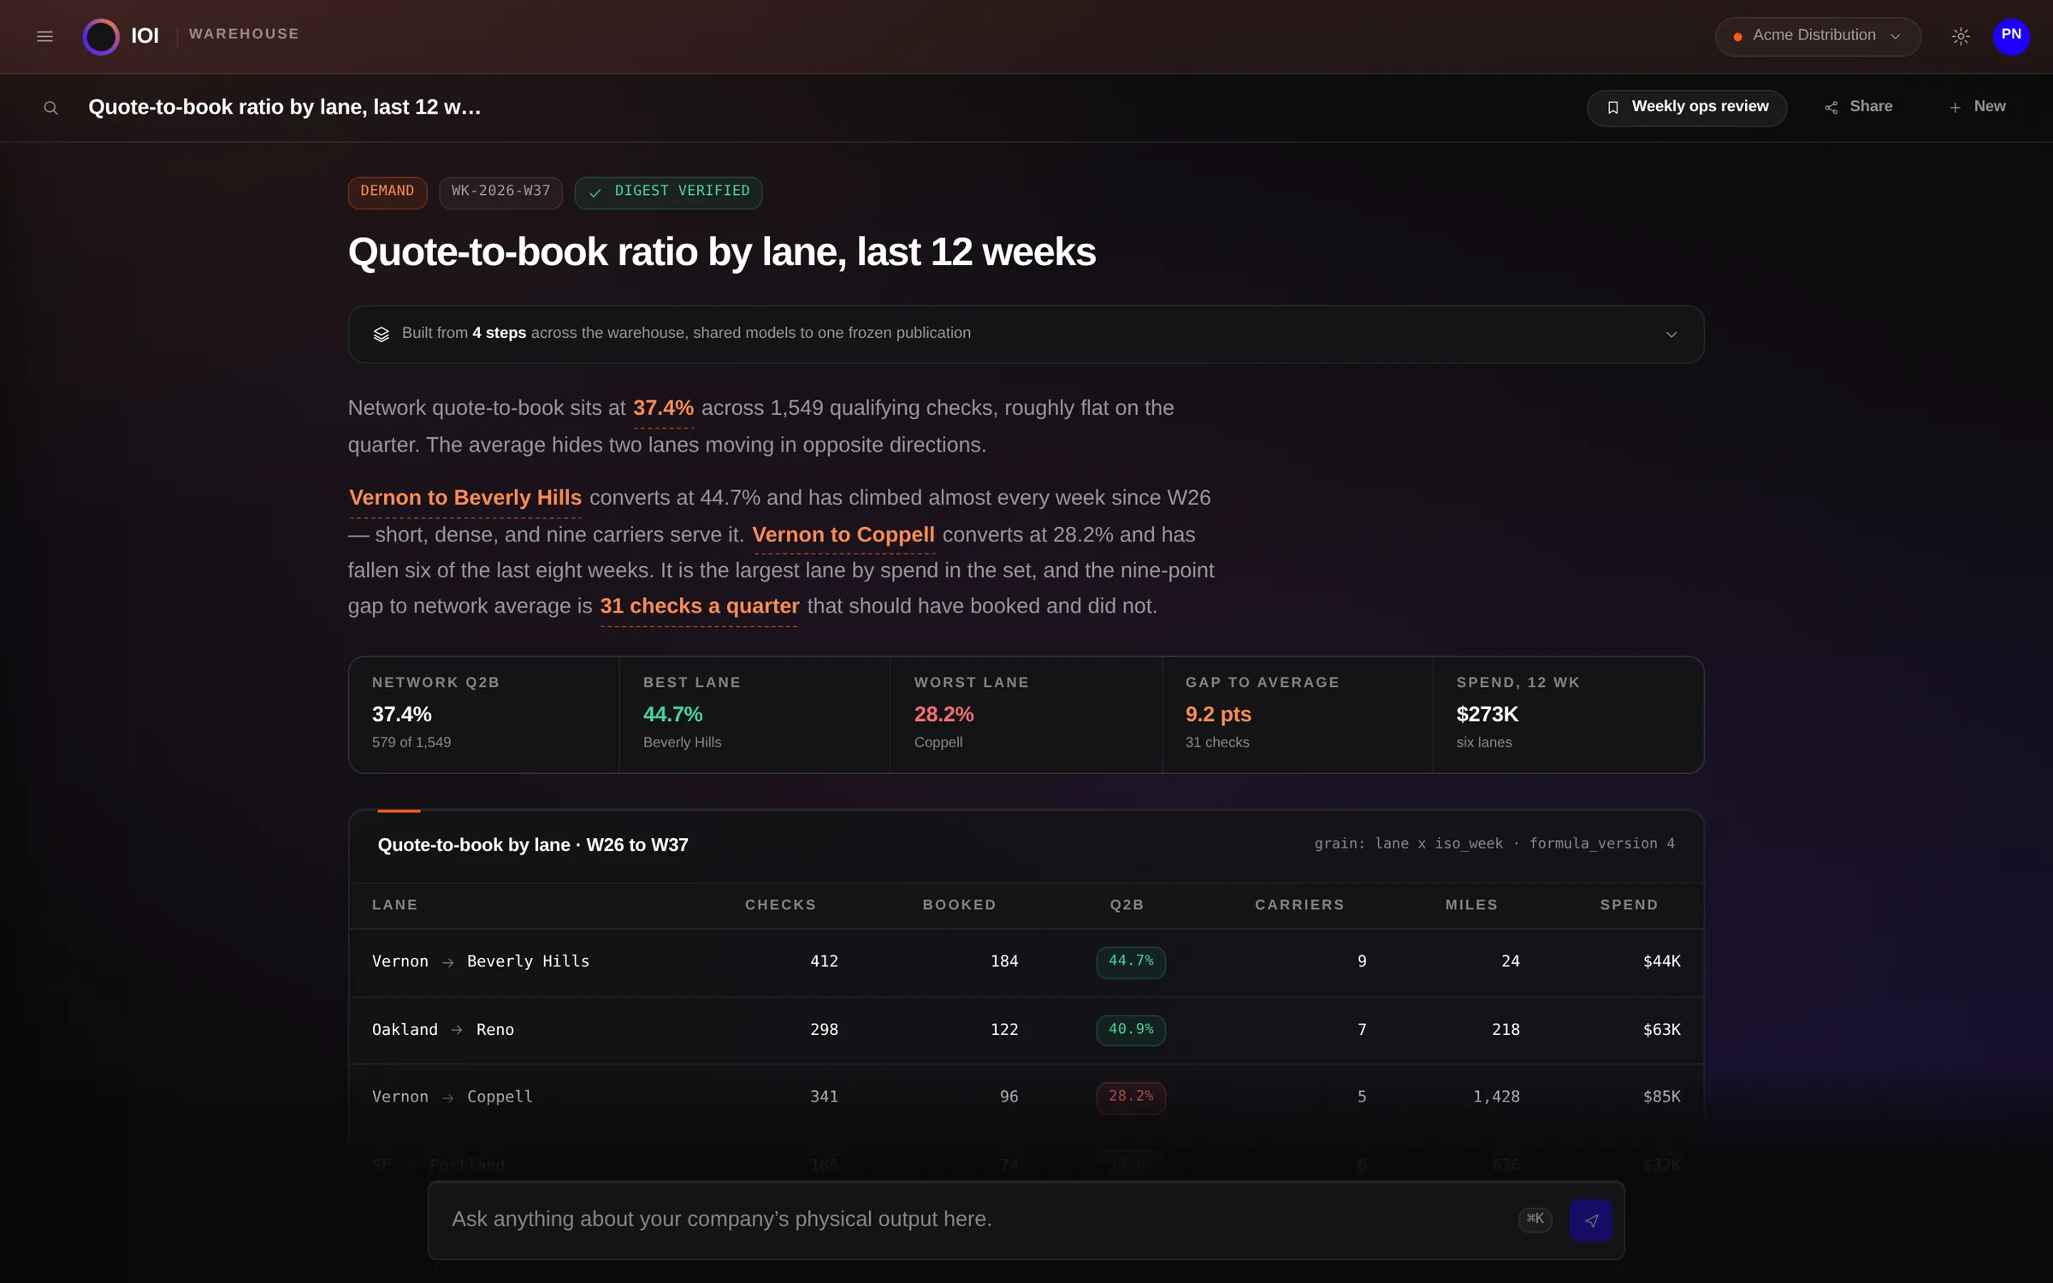Click the DEMAND tag
This screenshot has height=1283, width=2053.
[388, 192]
